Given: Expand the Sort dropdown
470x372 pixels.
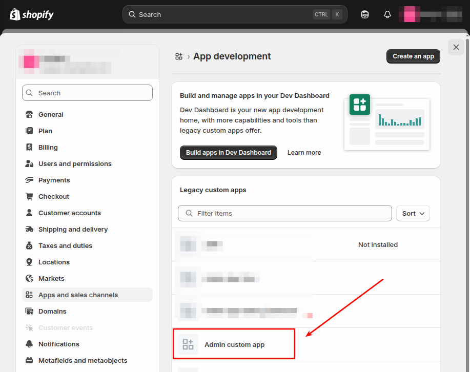Looking at the screenshot, I should 413,213.
